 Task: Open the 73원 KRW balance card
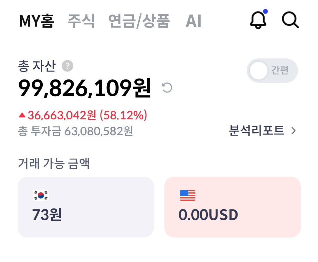tap(85, 207)
